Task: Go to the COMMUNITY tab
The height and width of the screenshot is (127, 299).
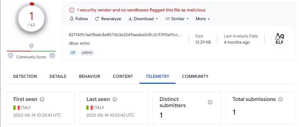Action: (x=195, y=77)
